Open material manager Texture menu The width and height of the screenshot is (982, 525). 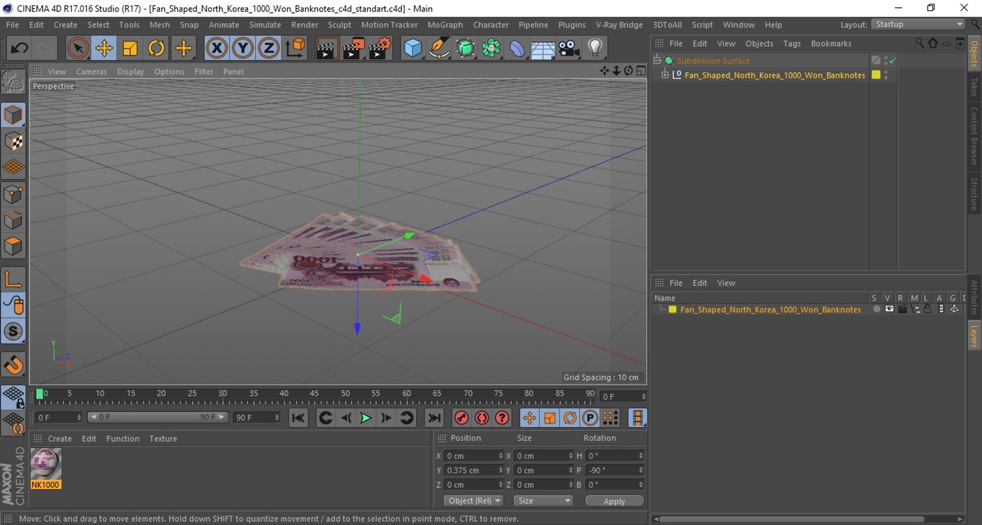tap(163, 439)
